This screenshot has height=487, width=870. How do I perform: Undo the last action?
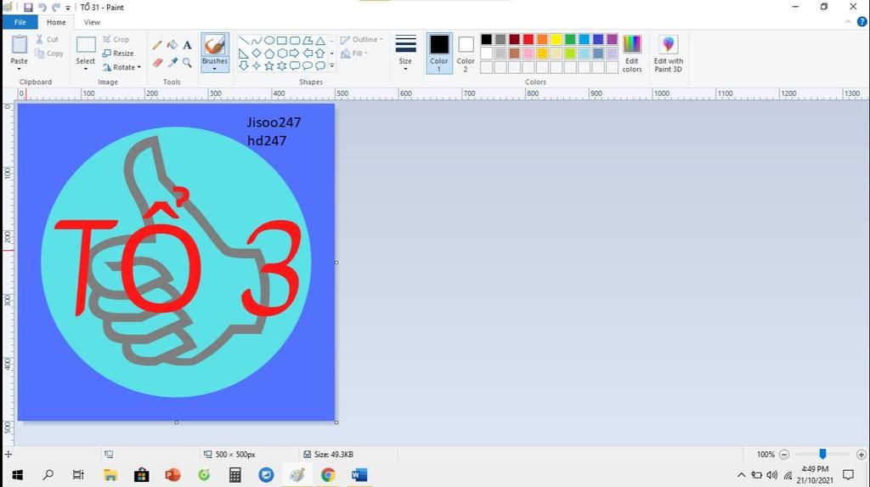[42, 7]
